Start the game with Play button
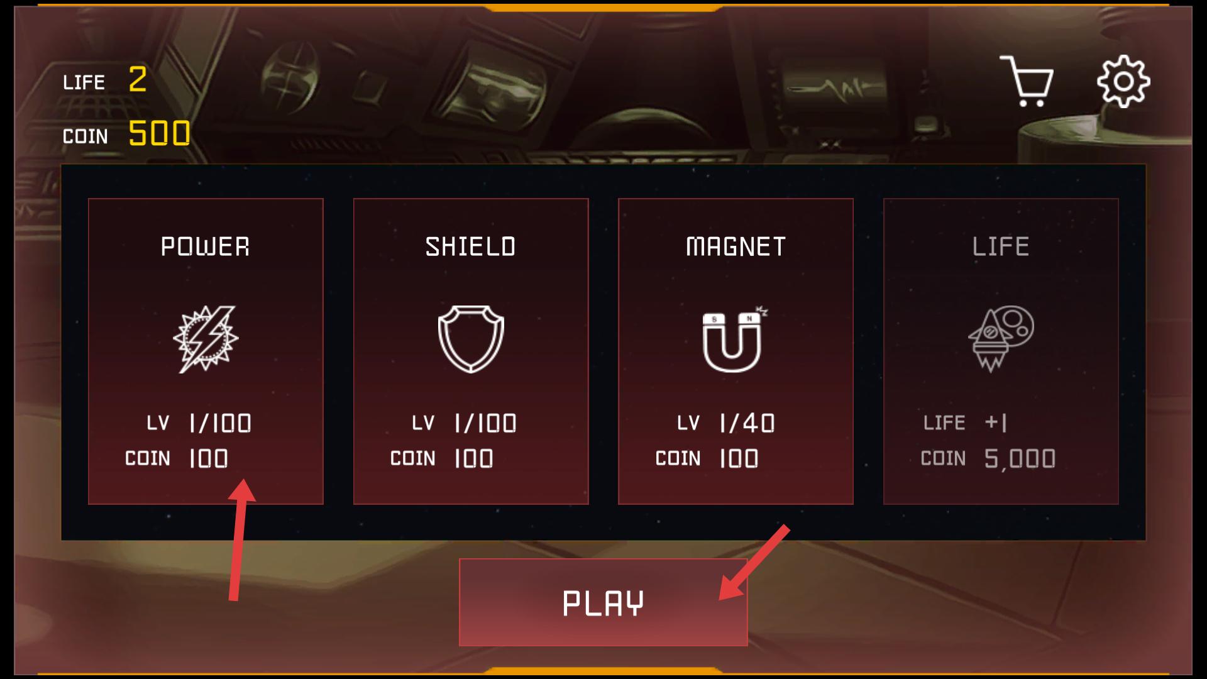This screenshot has height=679, width=1207. (603, 602)
